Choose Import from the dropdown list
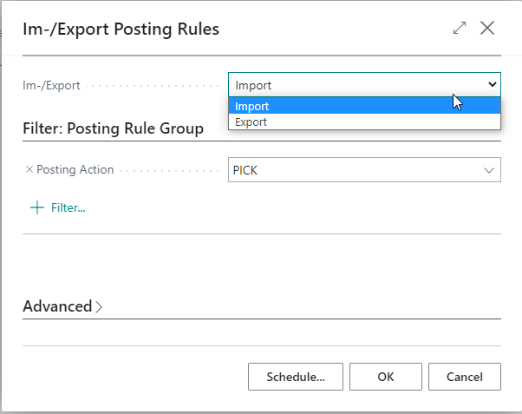 (x=364, y=107)
